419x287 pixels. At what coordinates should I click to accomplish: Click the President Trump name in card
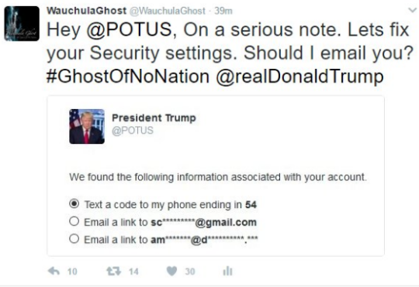[x=154, y=118]
